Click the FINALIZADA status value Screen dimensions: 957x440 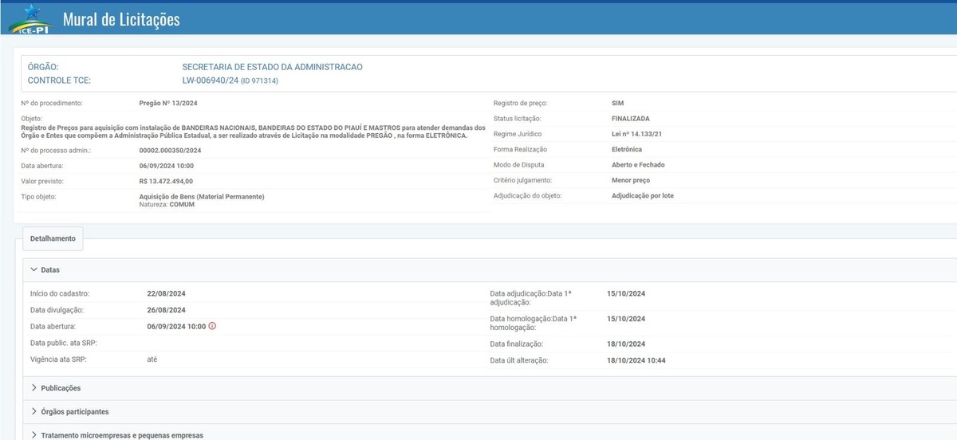(x=624, y=118)
